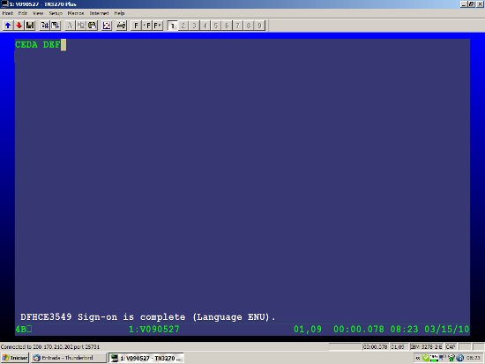Click the red X clear-screen icon
The image size is (485, 364).
tap(107, 26)
